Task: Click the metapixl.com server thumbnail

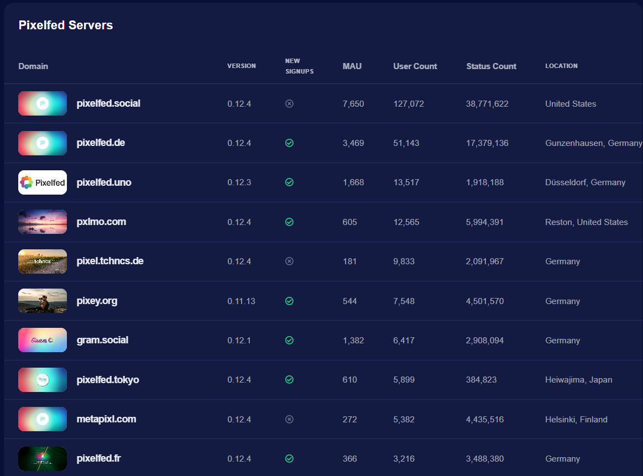Action: 43,419
